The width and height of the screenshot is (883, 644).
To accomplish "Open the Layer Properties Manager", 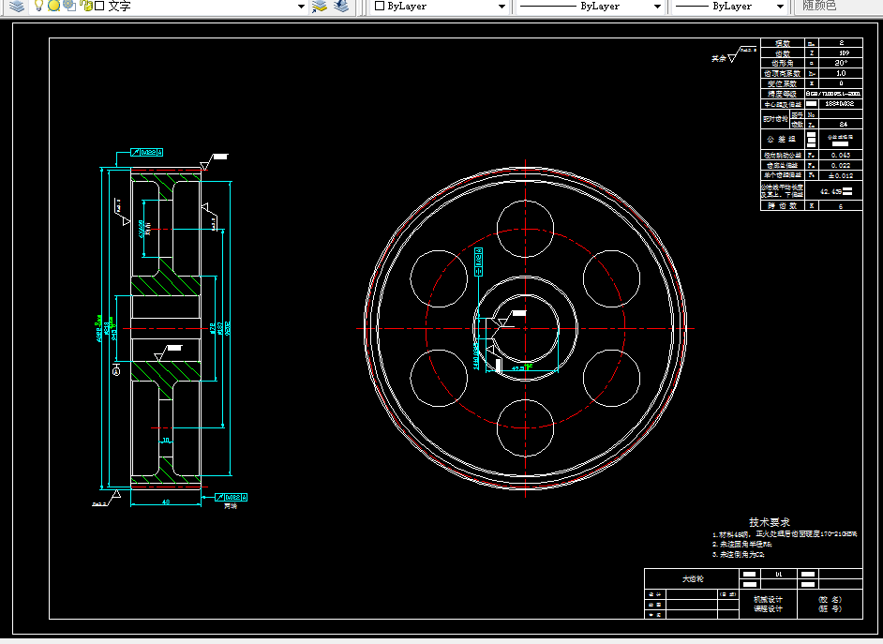I will coord(18,7).
